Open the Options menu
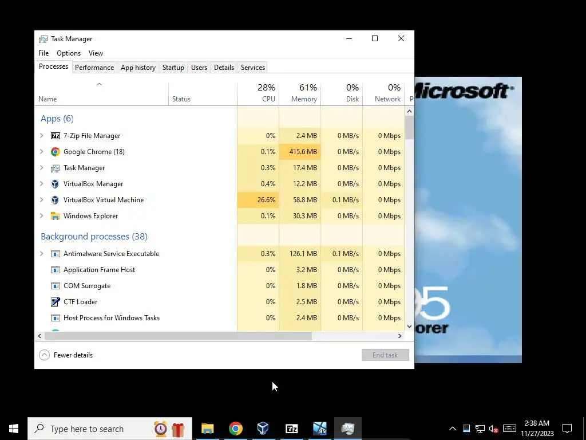This screenshot has height=440, width=586. (x=69, y=53)
